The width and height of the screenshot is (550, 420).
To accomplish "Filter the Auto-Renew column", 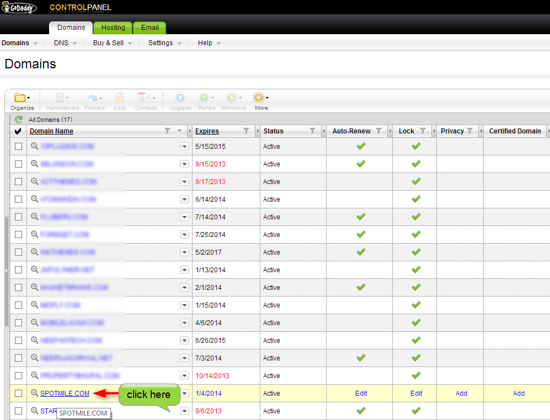I will (x=378, y=131).
